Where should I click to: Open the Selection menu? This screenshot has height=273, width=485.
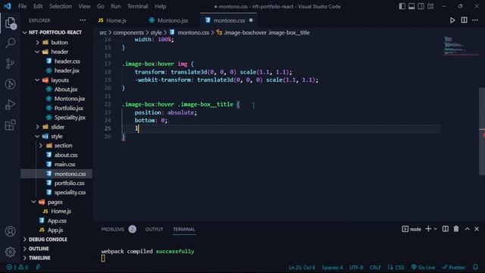tap(61, 6)
